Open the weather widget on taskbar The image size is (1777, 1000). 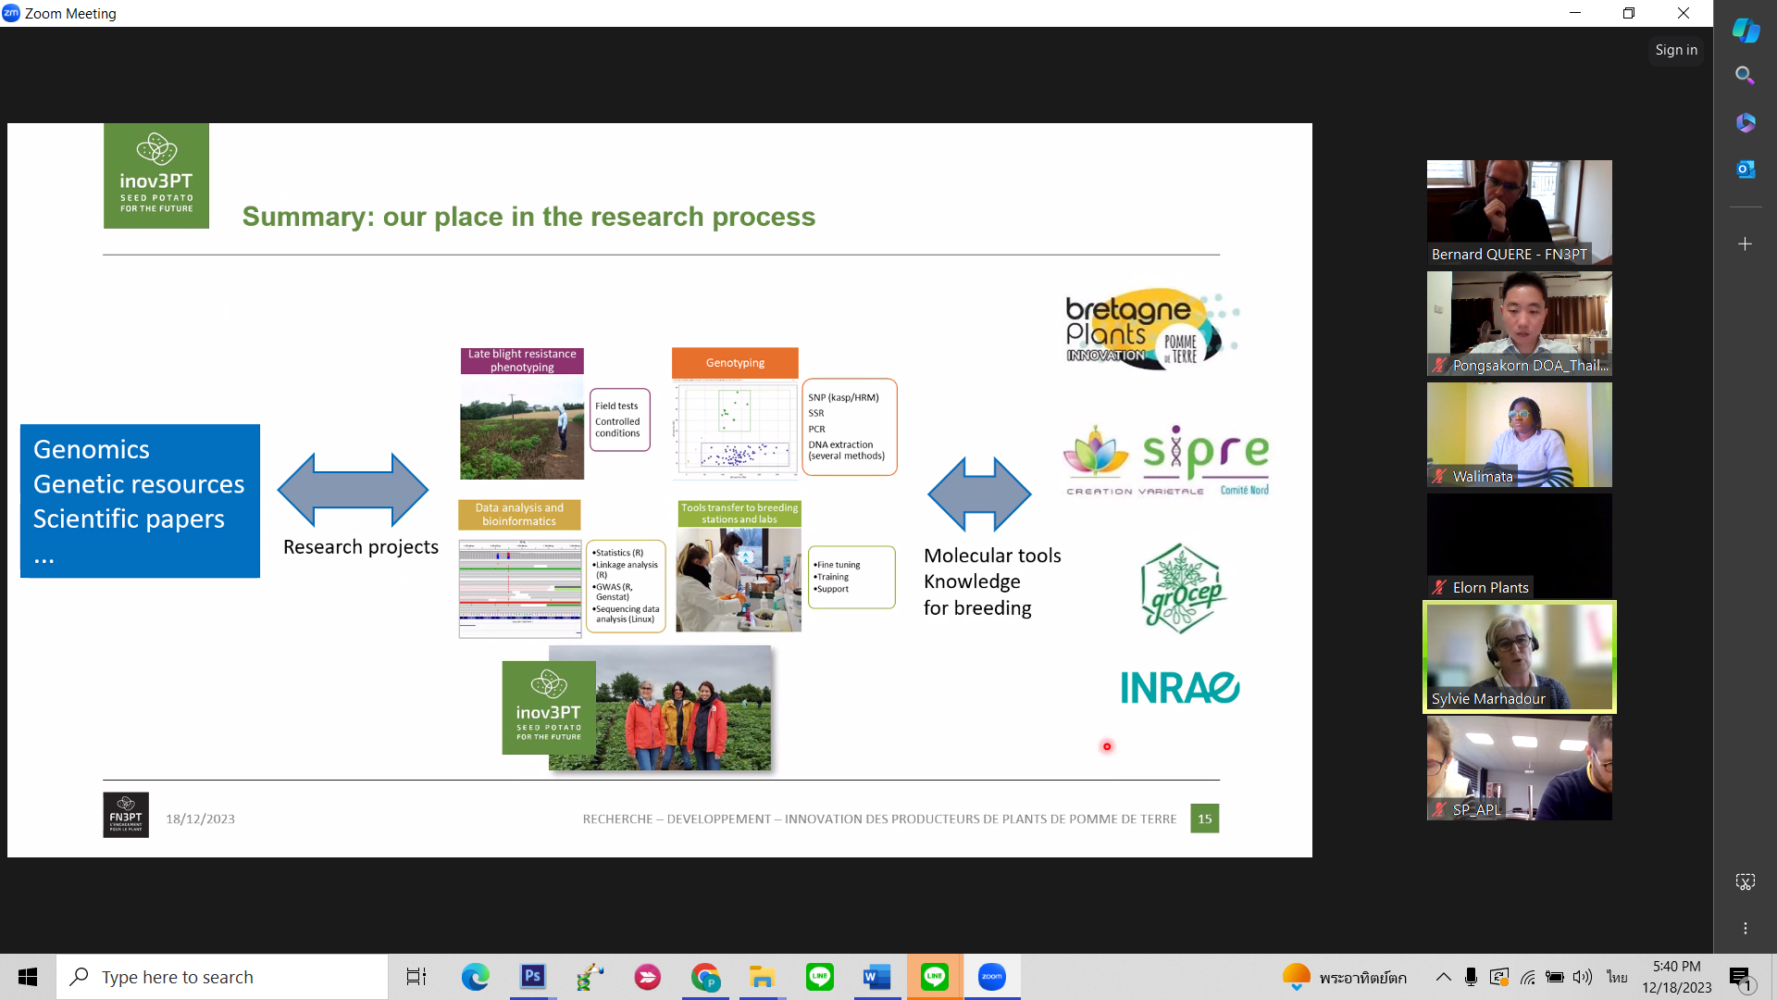pos(1344,977)
